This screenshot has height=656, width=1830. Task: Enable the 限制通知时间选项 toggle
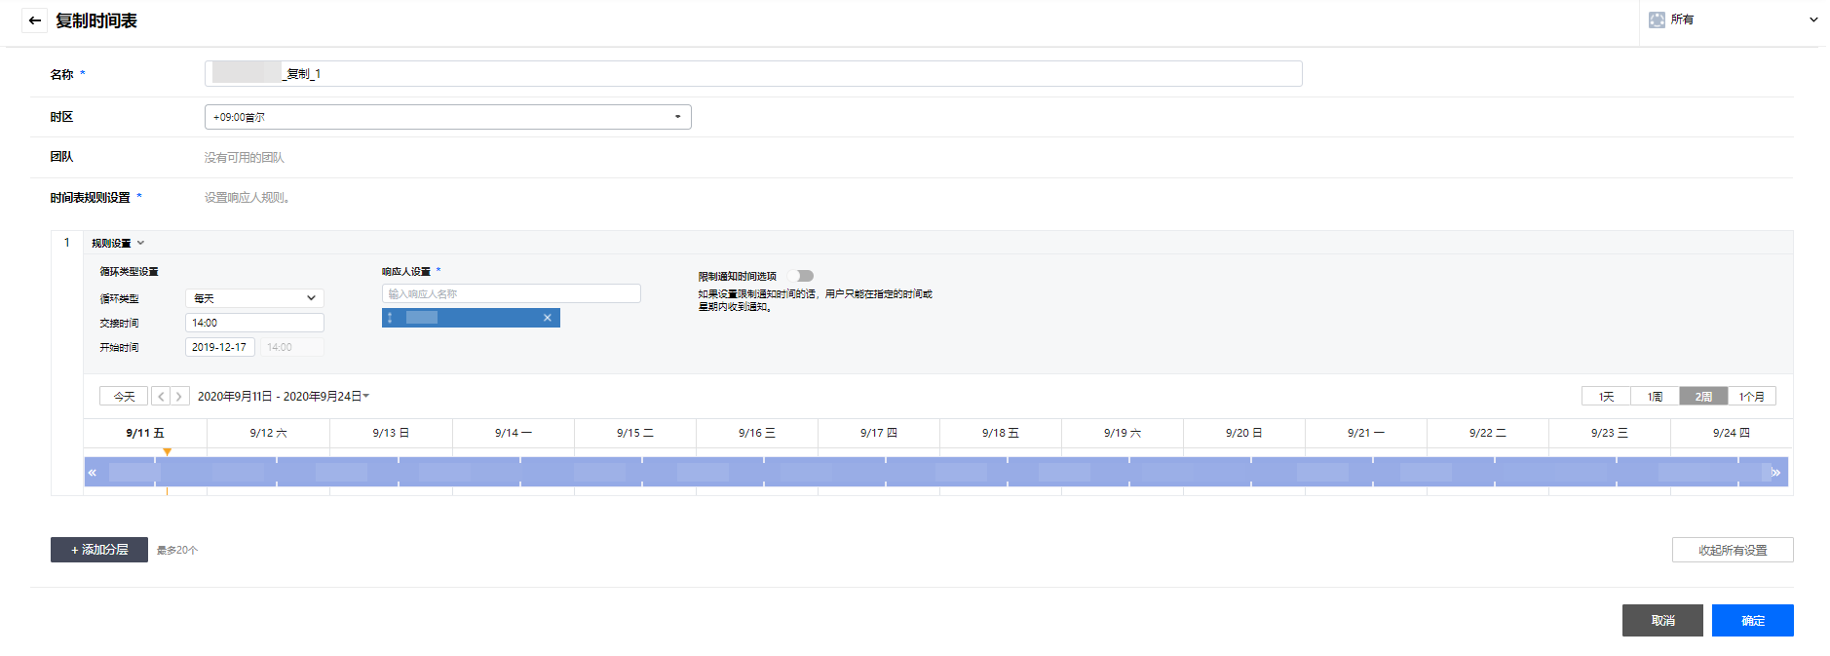click(801, 276)
